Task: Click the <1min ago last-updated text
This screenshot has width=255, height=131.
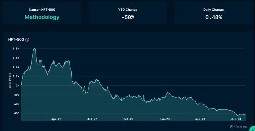Action: [x=241, y=127]
